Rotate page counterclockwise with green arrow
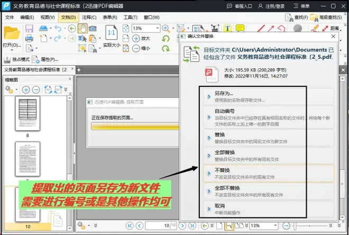Screen dimensions: 349x235 pos(166,38)
